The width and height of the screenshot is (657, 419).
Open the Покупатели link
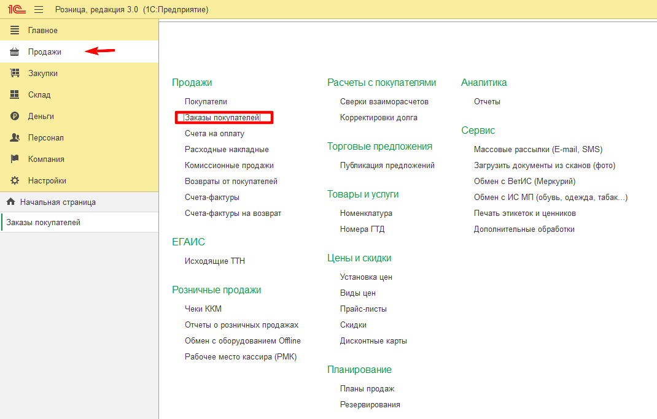coord(206,102)
